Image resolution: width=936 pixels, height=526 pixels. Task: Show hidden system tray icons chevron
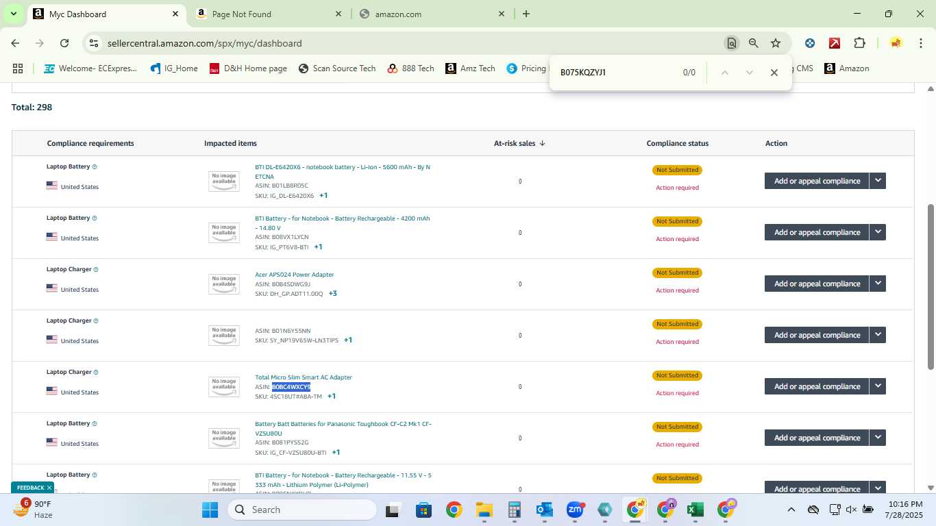(x=791, y=510)
